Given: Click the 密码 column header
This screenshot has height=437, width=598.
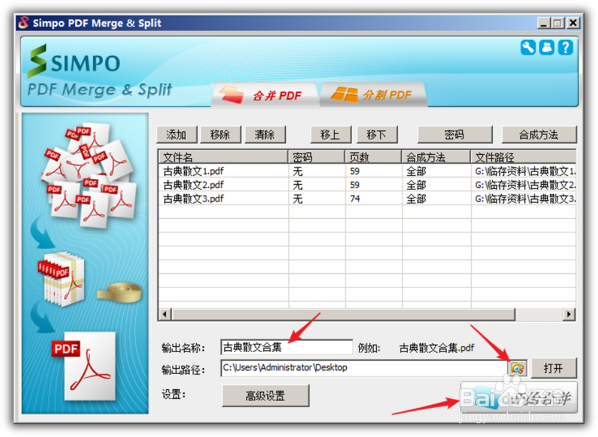Looking at the screenshot, I should click(x=316, y=157).
